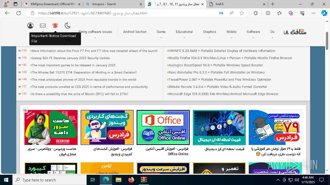Open the digital currency price ad thumbnail
Image resolution: width=330 pixels, height=185 pixels.
click(219, 127)
